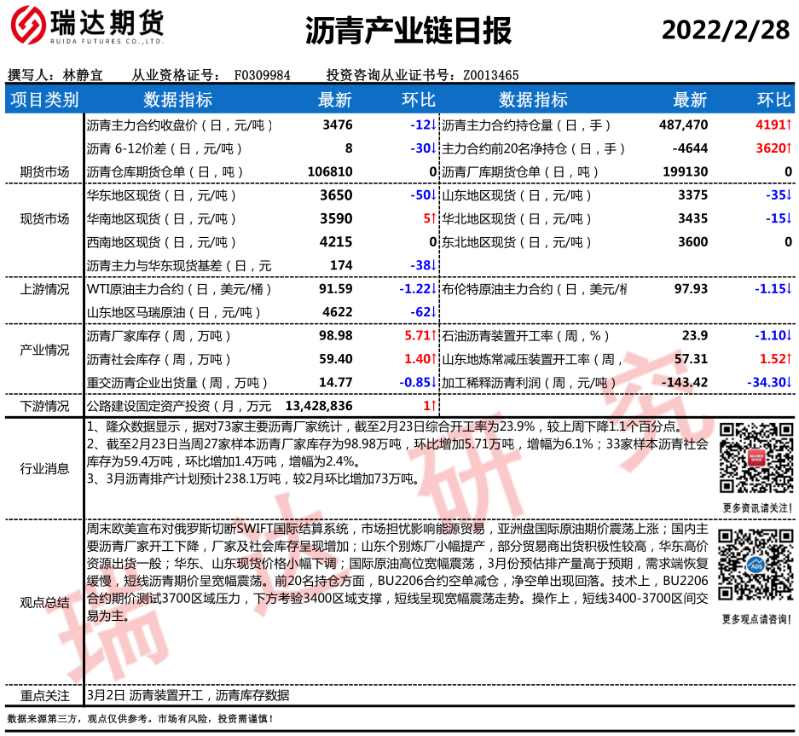Click the blue -12 down-arrow change value

point(423,125)
